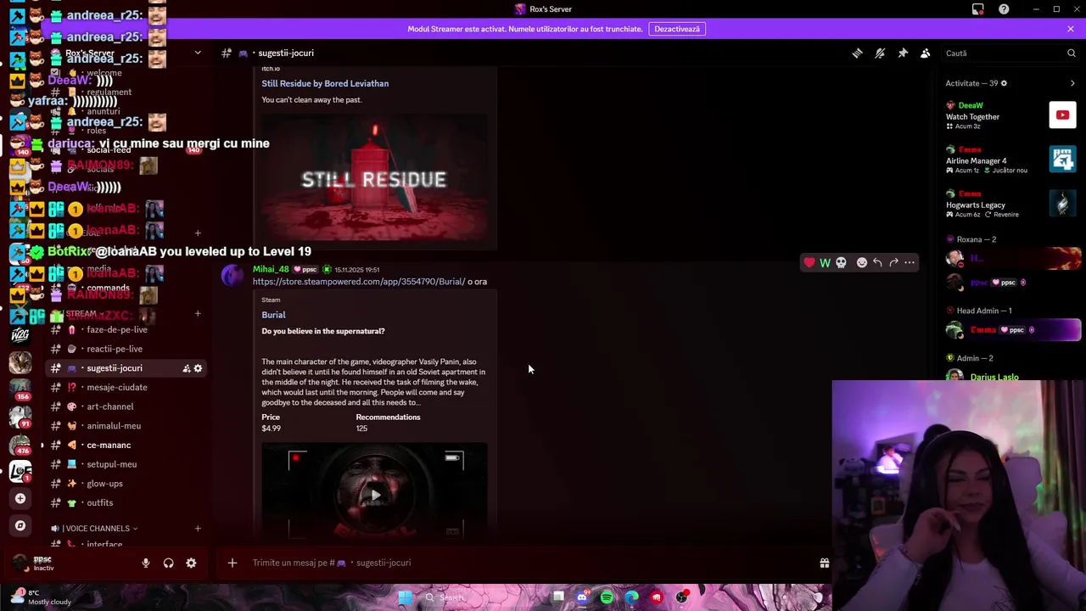Image resolution: width=1086 pixels, height=611 pixels.
Task: Open the W2G server icon
Action: click(x=20, y=334)
